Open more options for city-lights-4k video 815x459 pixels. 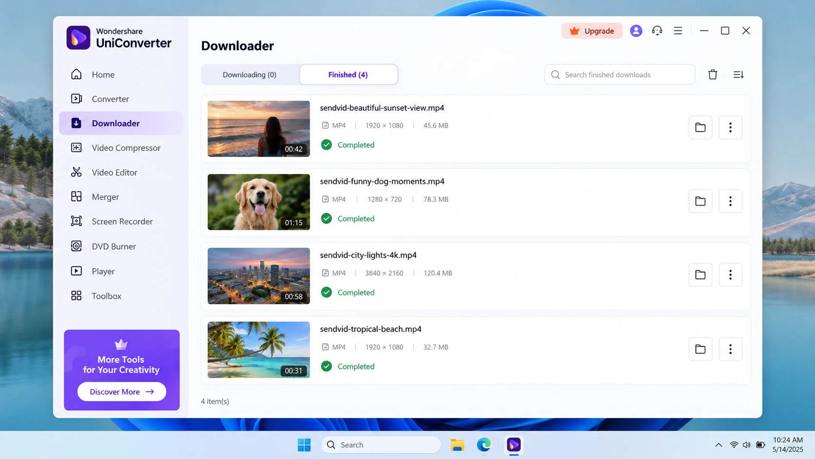click(730, 275)
